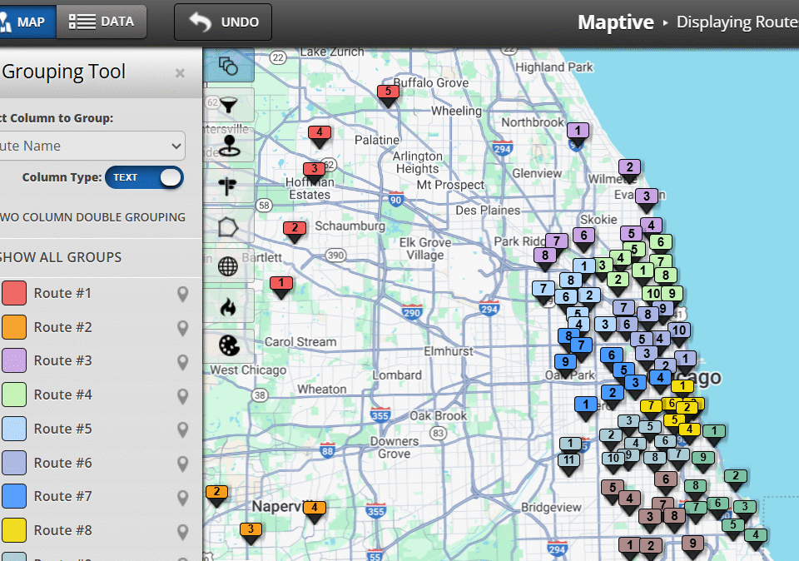This screenshot has width=799, height=561.
Task: Open the color palette style tool
Action: (228, 345)
